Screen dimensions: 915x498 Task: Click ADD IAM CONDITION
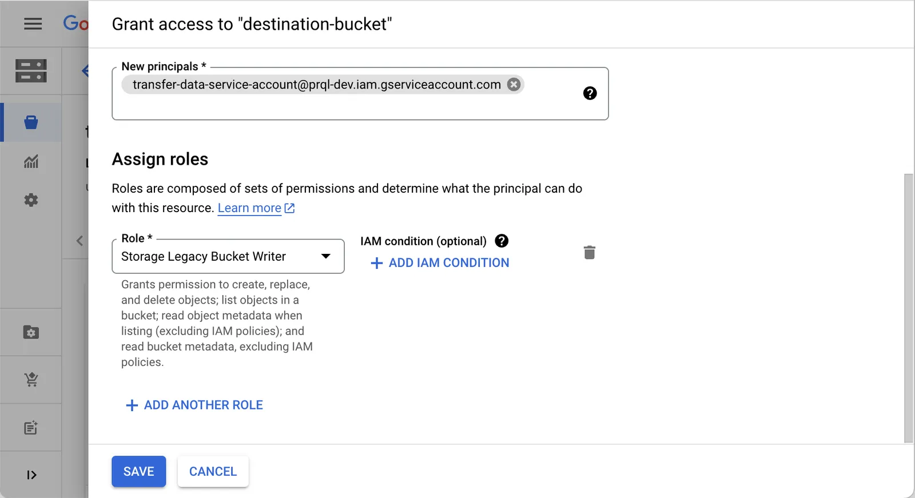440,263
